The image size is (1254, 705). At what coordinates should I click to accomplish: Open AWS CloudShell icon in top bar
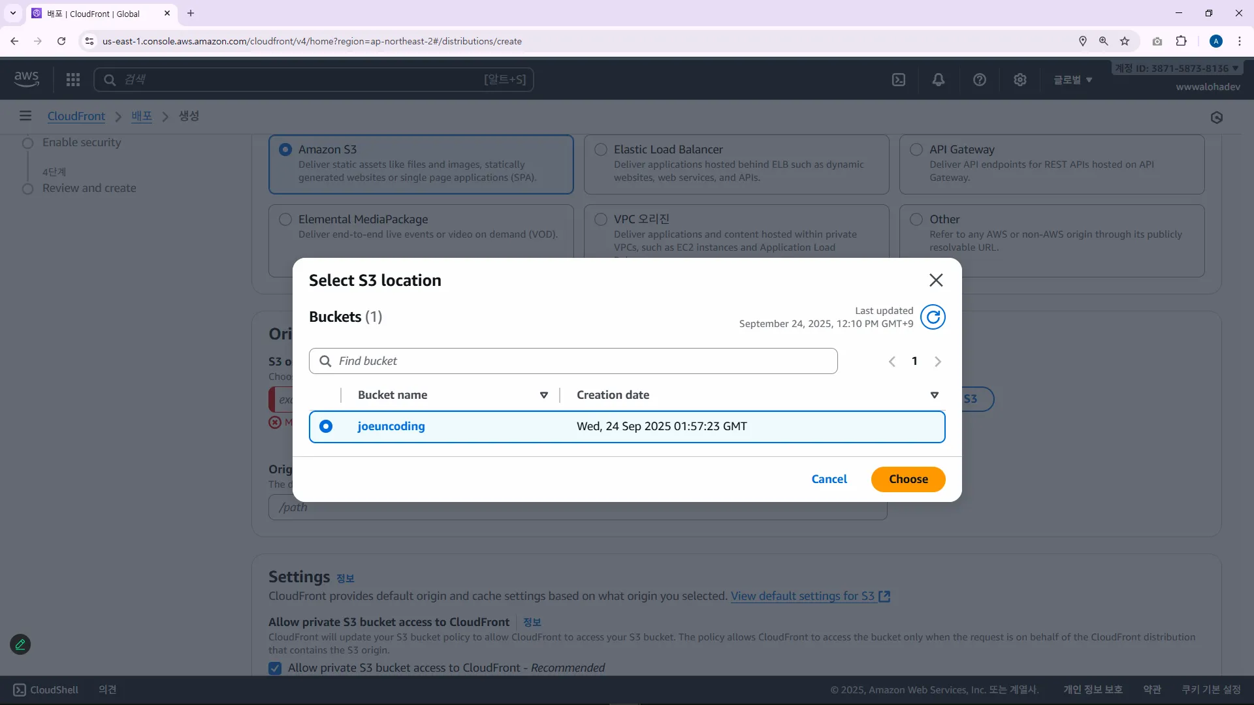pos(899,80)
